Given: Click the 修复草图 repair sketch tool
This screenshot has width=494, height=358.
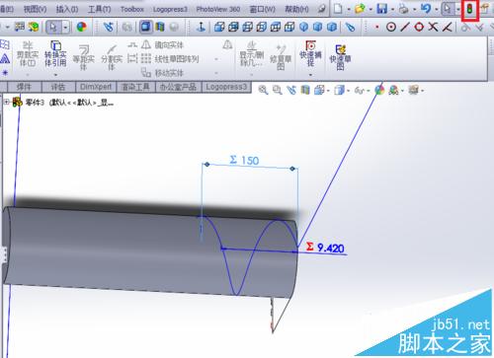Looking at the screenshot, I should pos(281,57).
